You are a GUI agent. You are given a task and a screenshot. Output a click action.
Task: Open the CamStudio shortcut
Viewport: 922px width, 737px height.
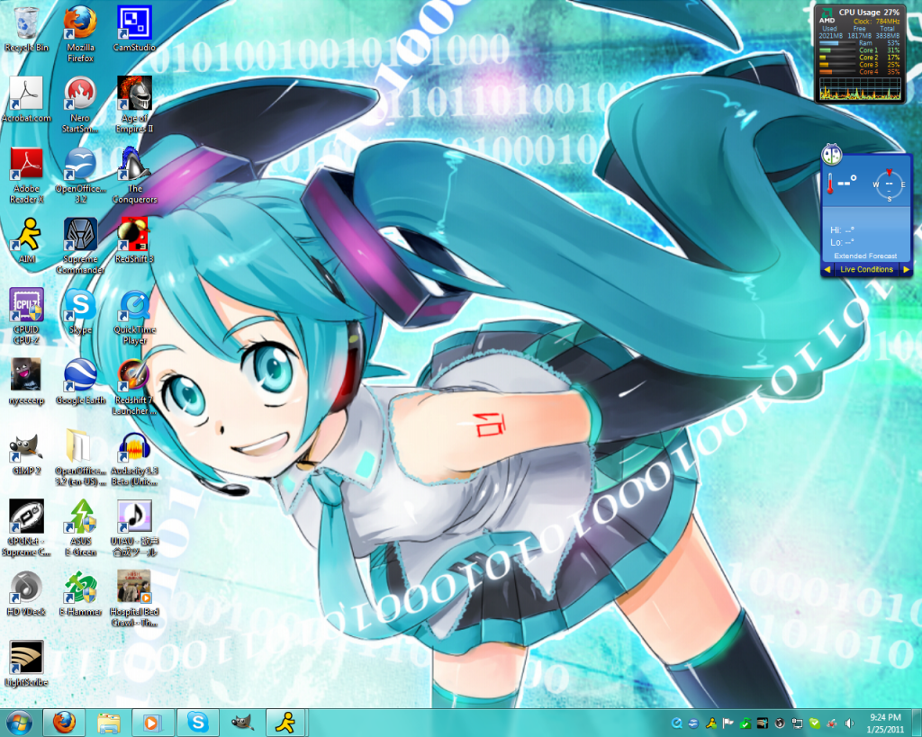135,30
